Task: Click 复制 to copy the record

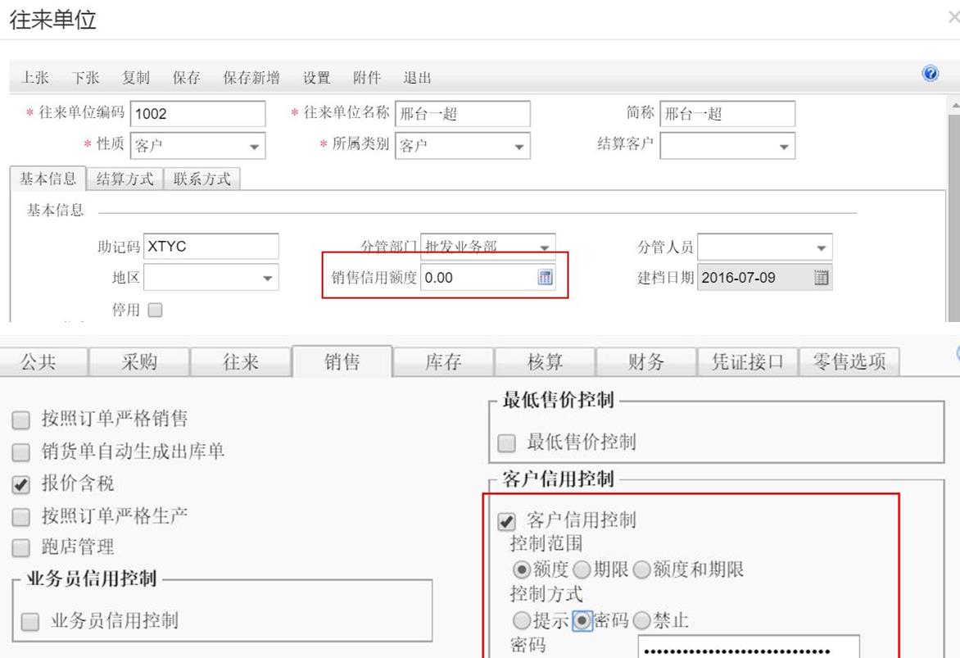Action: click(135, 78)
